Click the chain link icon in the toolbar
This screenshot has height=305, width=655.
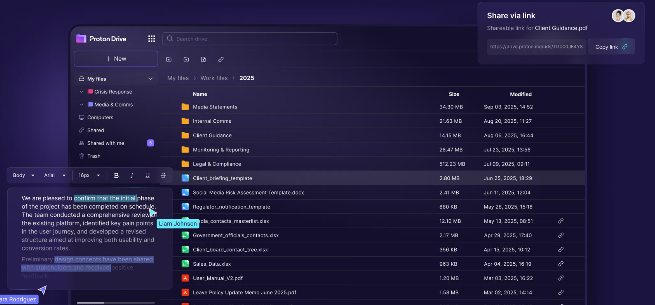(221, 59)
